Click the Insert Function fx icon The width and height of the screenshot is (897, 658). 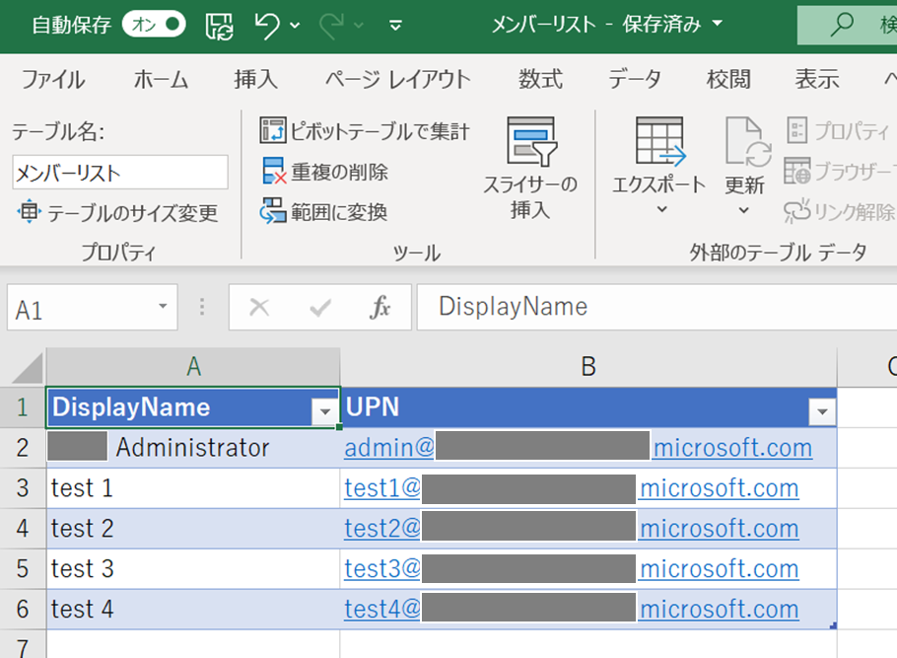point(379,308)
